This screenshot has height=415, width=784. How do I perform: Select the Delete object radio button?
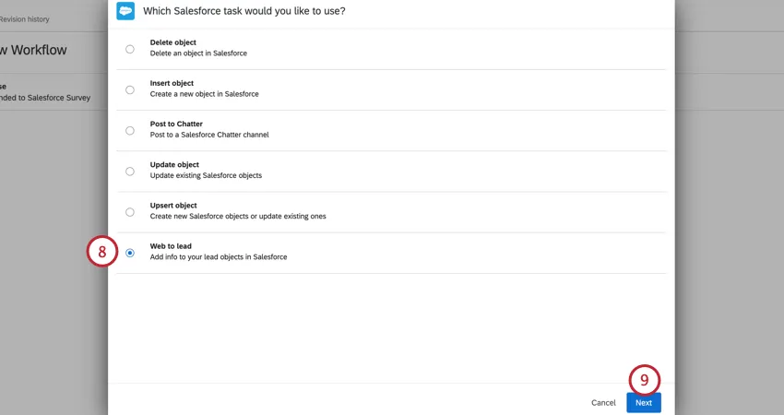click(130, 49)
